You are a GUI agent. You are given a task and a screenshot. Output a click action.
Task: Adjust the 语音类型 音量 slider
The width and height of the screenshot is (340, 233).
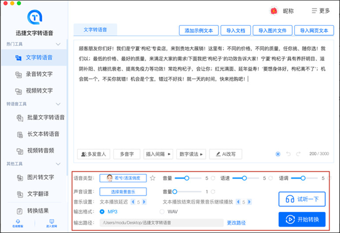point(188,178)
